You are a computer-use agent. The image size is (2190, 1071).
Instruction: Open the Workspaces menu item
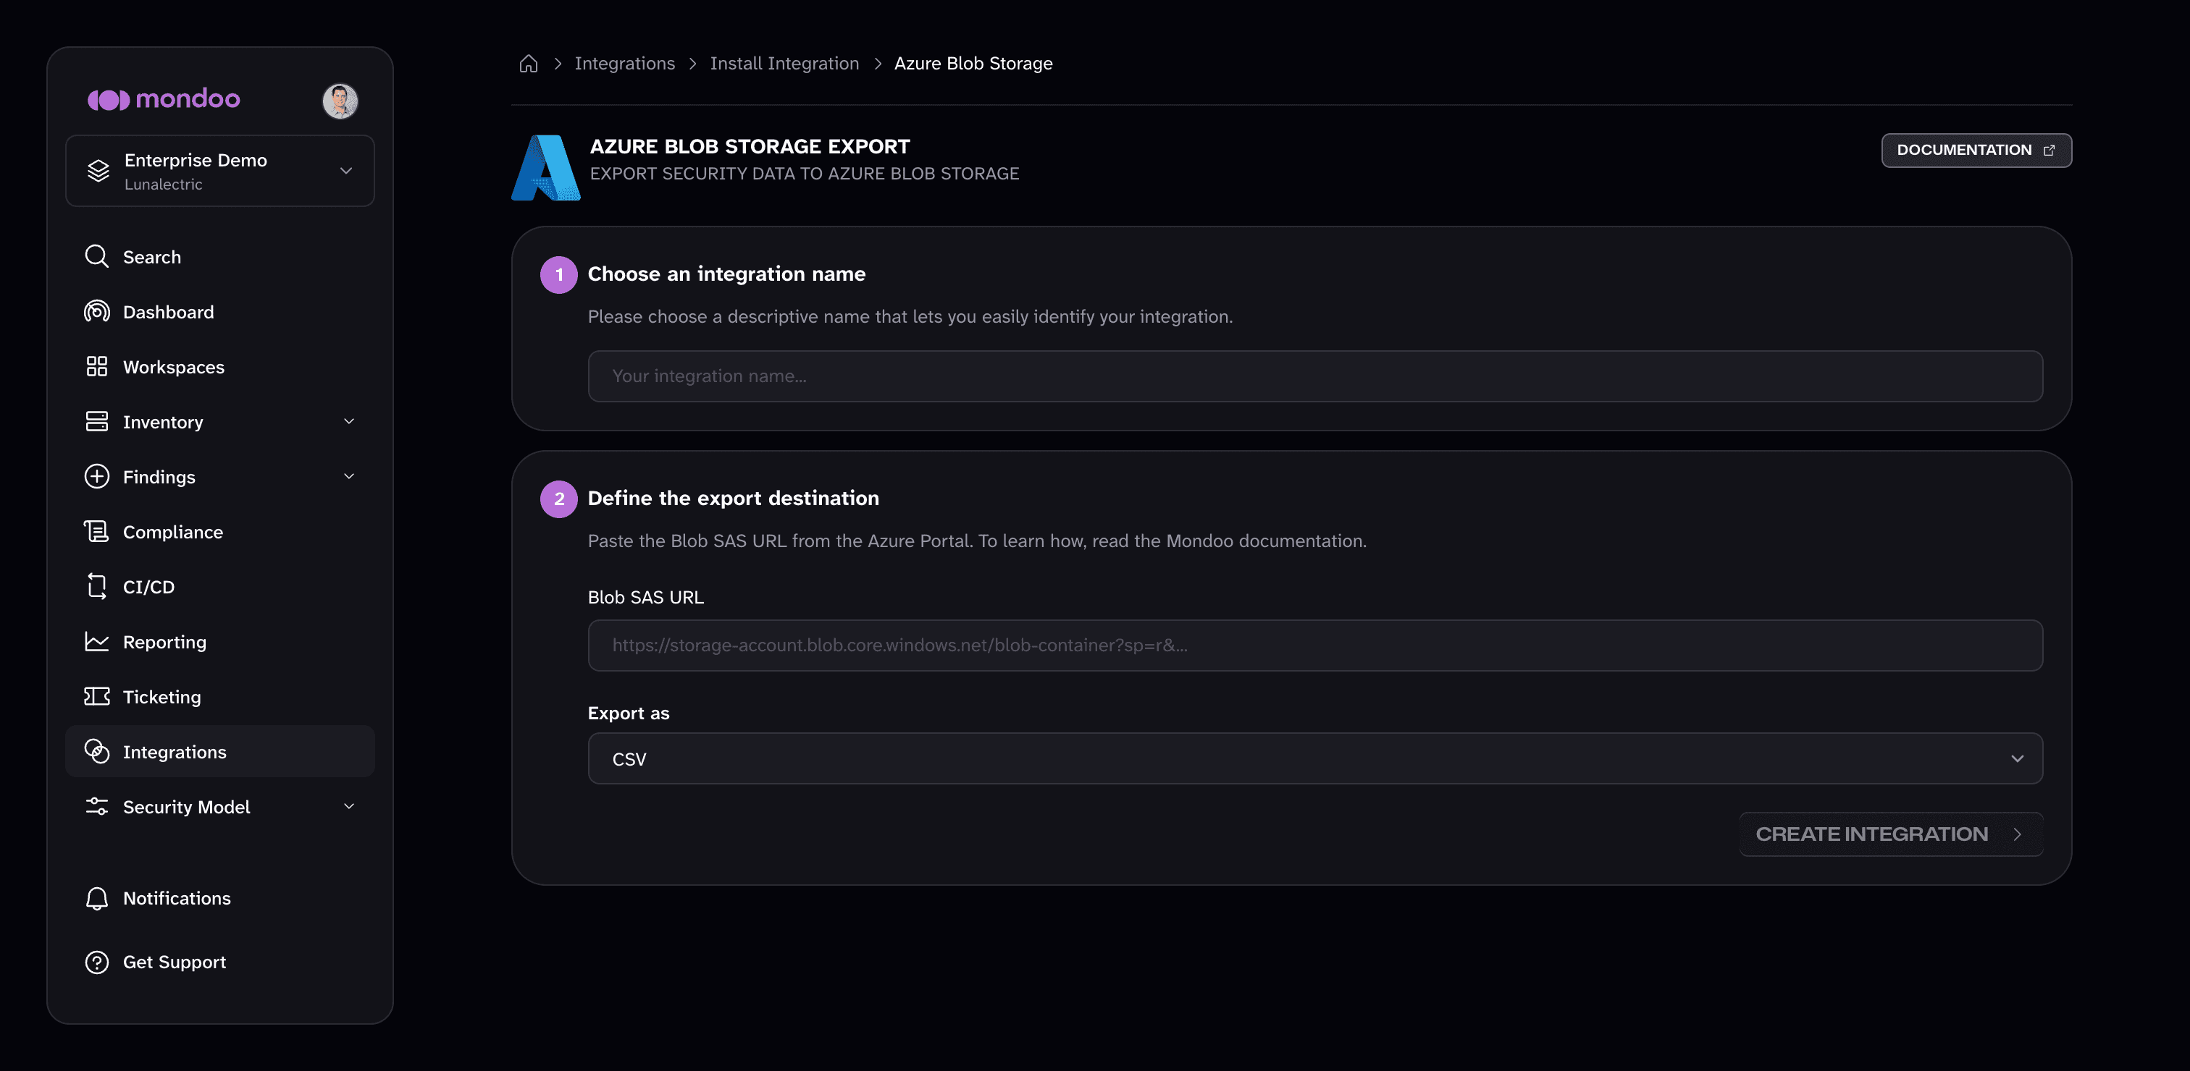click(219, 367)
